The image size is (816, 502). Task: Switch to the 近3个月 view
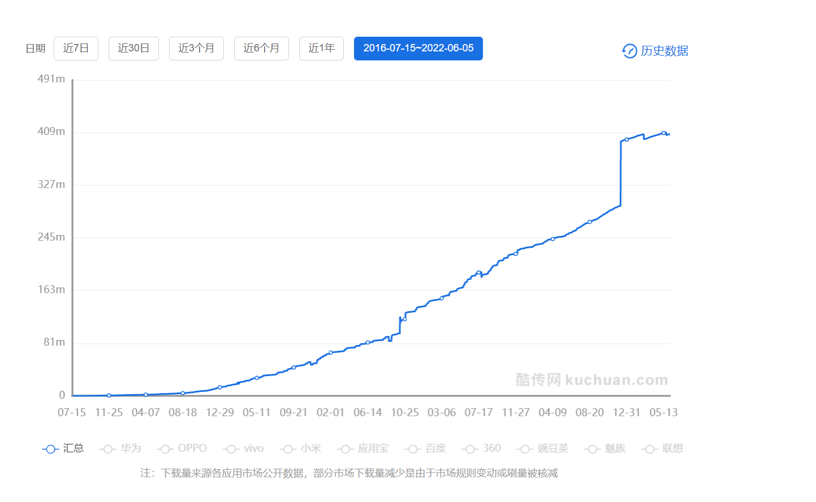(x=196, y=49)
